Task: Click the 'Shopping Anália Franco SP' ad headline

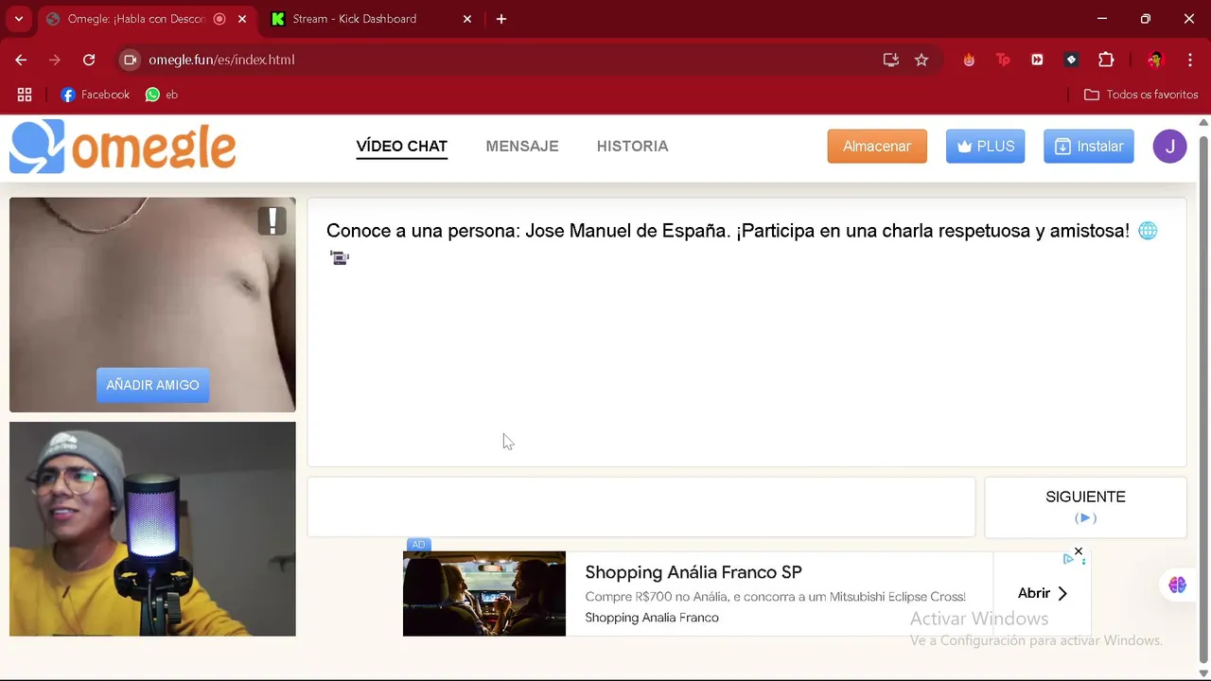Action: coord(693,572)
